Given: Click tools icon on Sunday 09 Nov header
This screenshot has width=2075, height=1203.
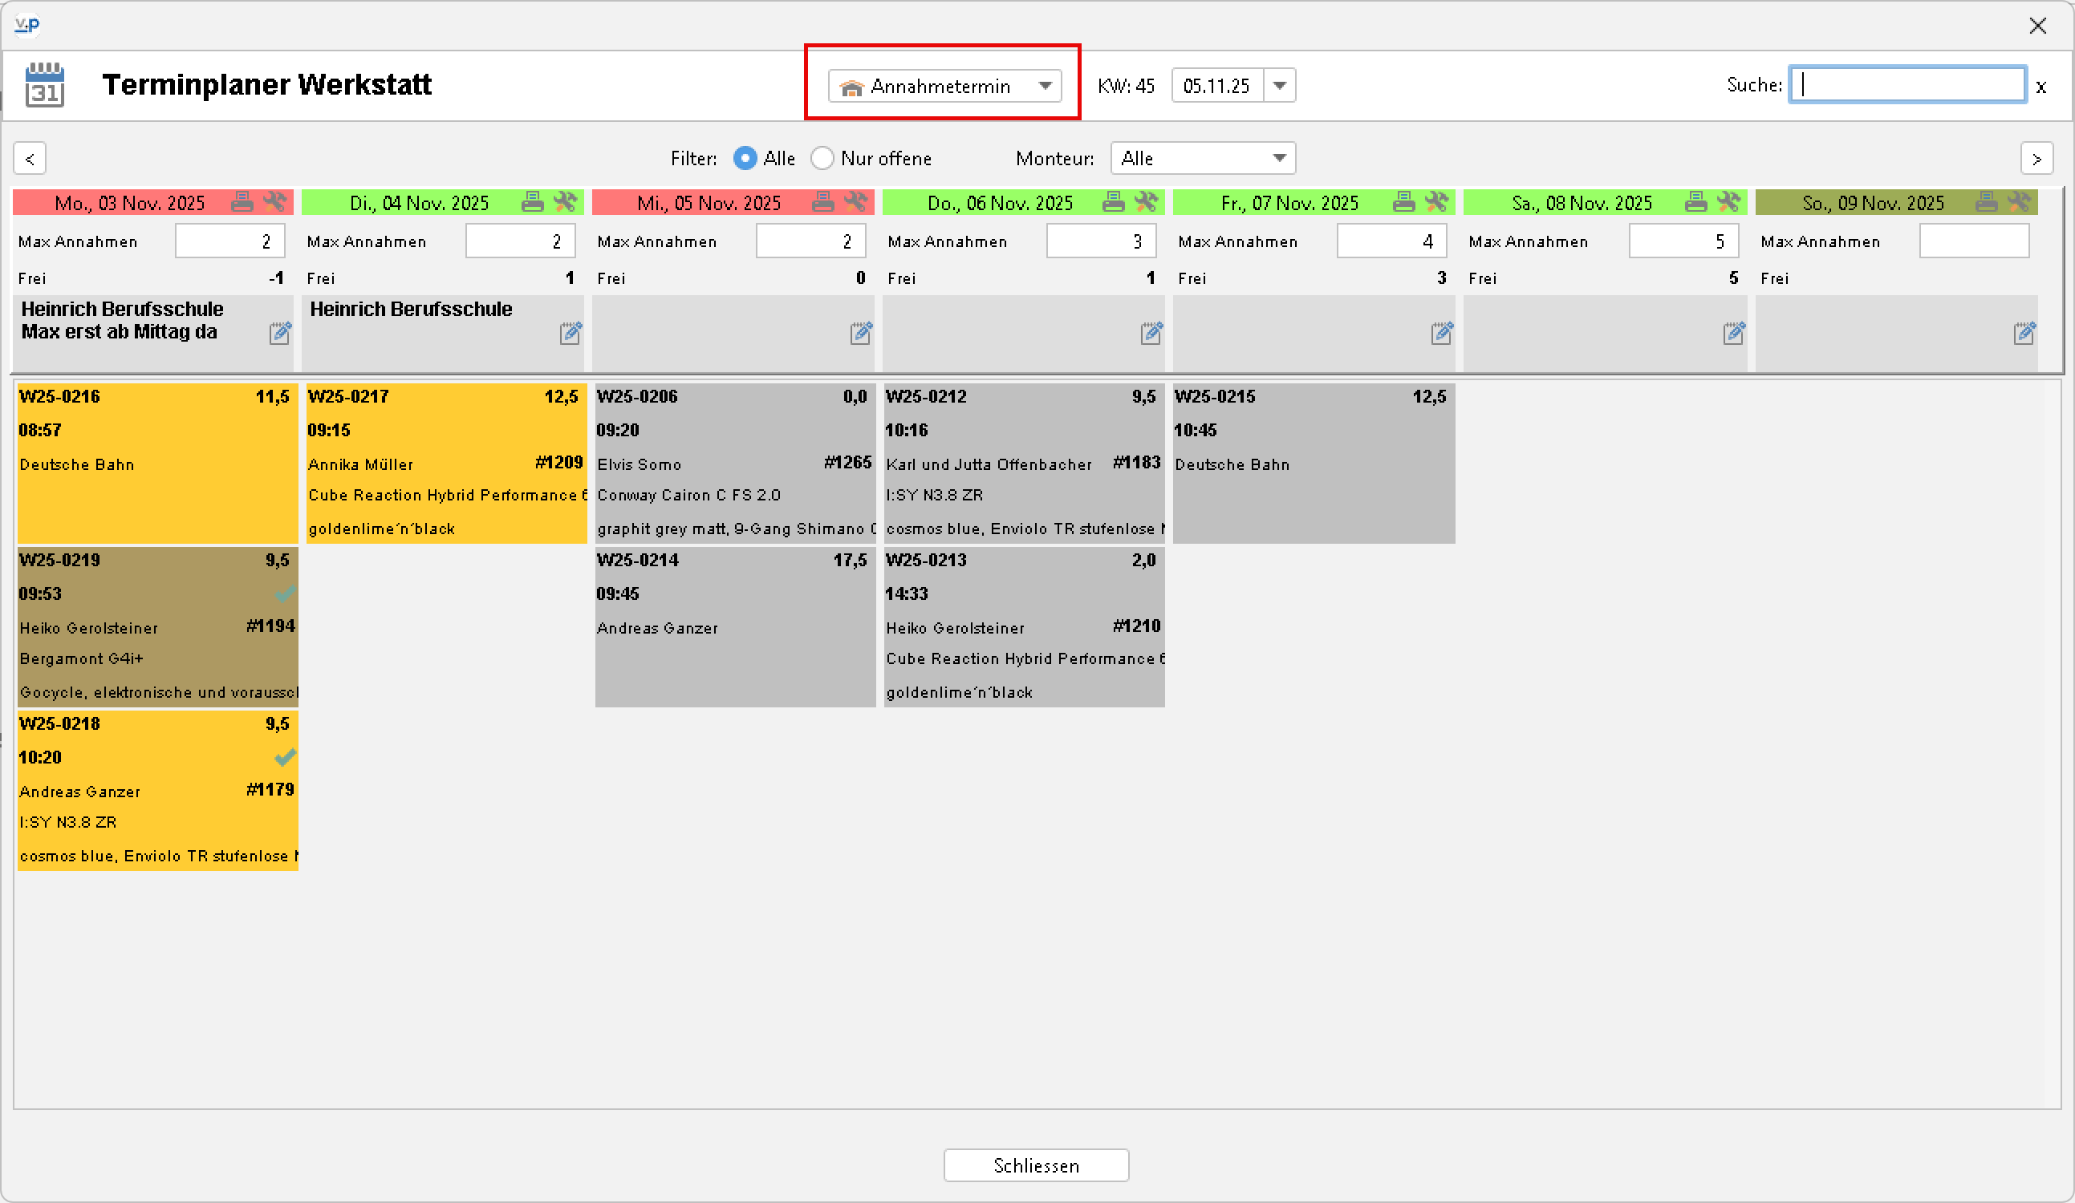Looking at the screenshot, I should (x=2019, y=202).
